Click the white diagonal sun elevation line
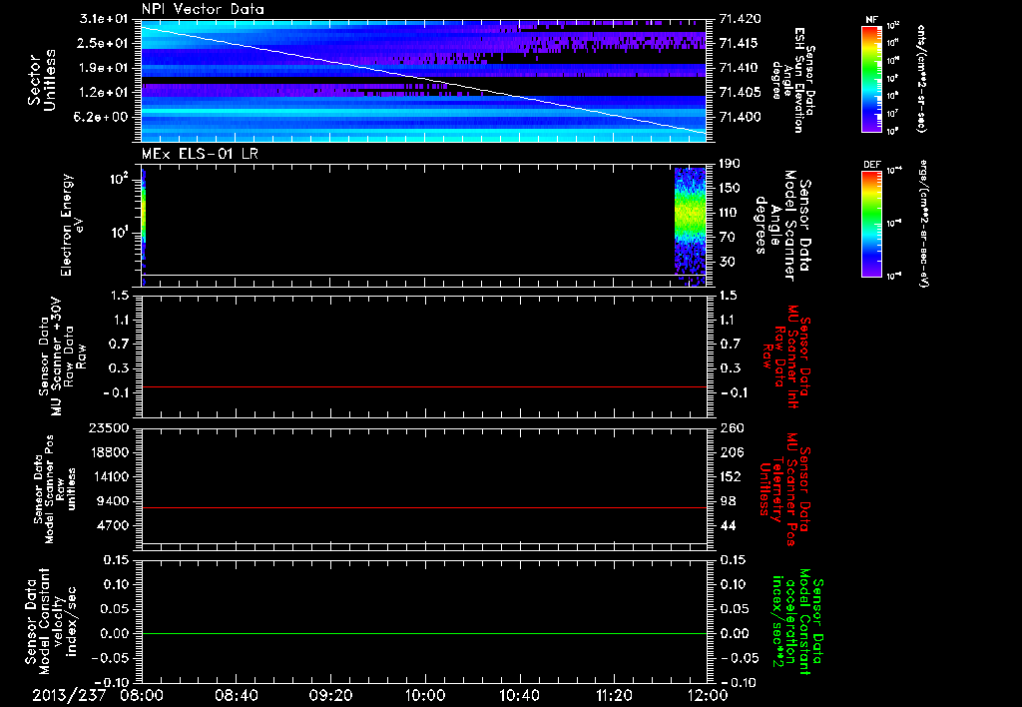 tap(423, 80)
